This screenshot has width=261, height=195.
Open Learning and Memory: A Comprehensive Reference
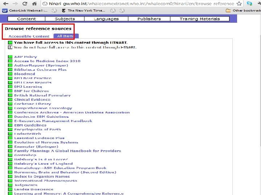(69, 194)
